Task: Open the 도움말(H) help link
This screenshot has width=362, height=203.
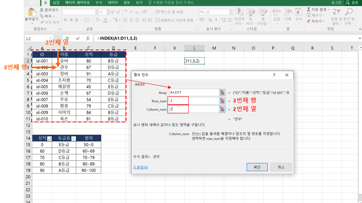Action: 141,167
